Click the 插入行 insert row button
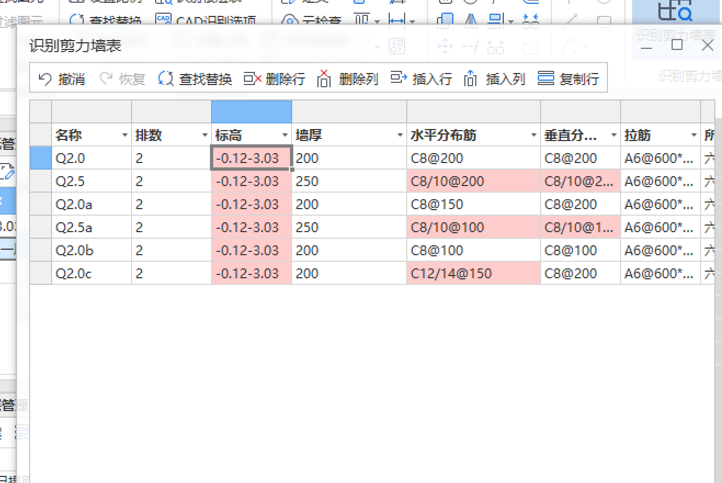The image size is (722, 483). [421, 79]
